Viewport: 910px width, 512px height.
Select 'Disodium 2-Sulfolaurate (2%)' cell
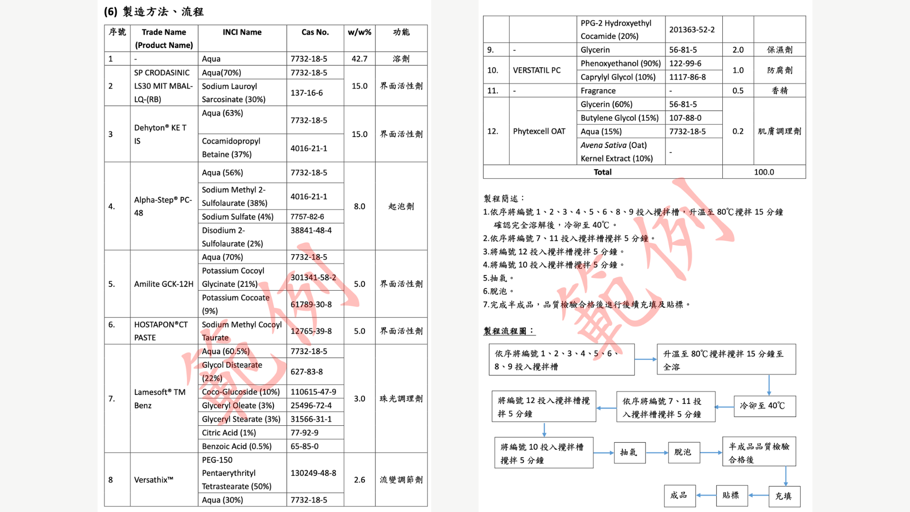[242, 237]
